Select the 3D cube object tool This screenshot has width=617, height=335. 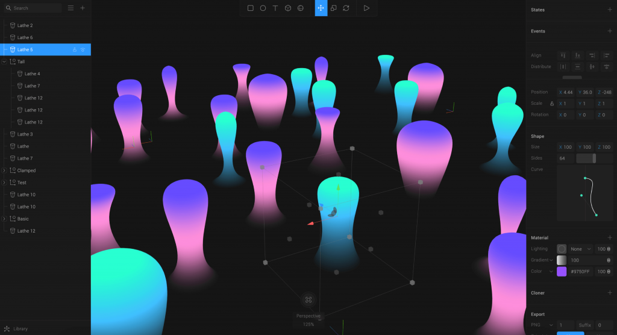[288, 8]
